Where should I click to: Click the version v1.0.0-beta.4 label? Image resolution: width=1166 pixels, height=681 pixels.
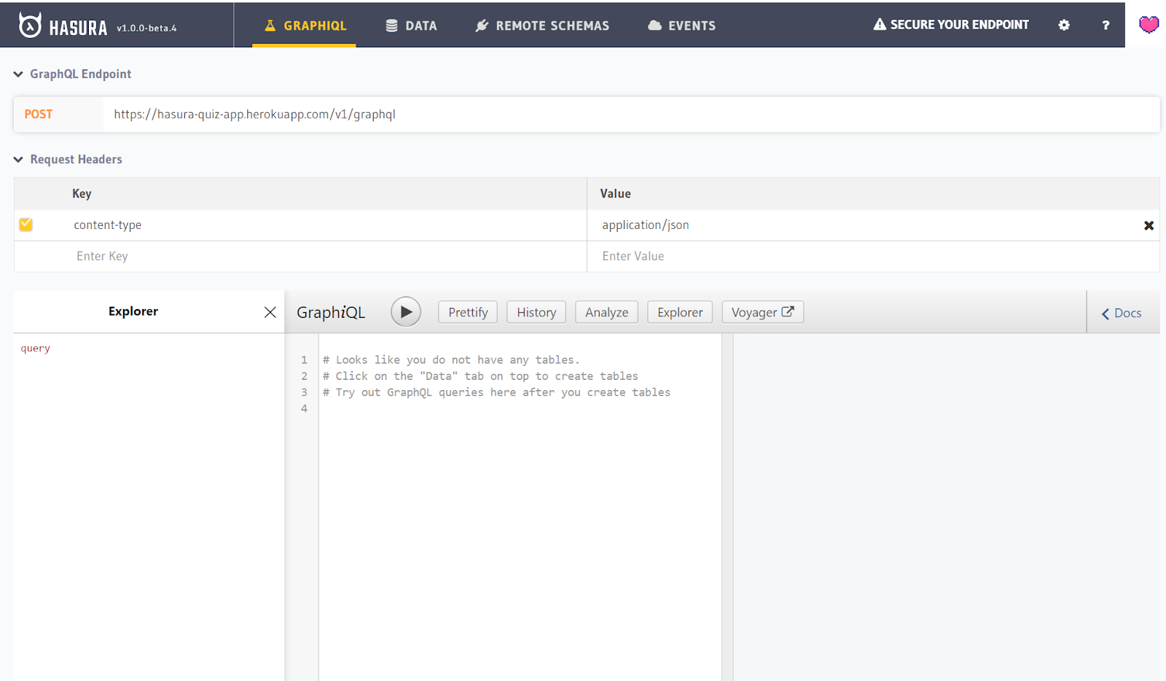(146, 28)
